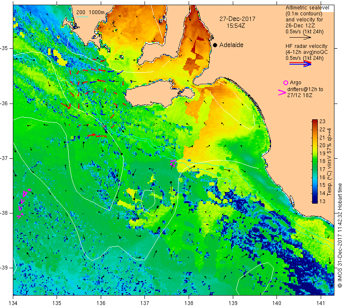
Task: Click the small closed sea-level contour near 137E, 38S
Action: click(x=148, y=201)
